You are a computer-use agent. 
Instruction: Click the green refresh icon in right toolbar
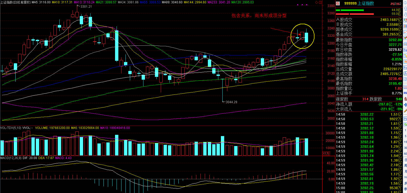tap(405, 124)
